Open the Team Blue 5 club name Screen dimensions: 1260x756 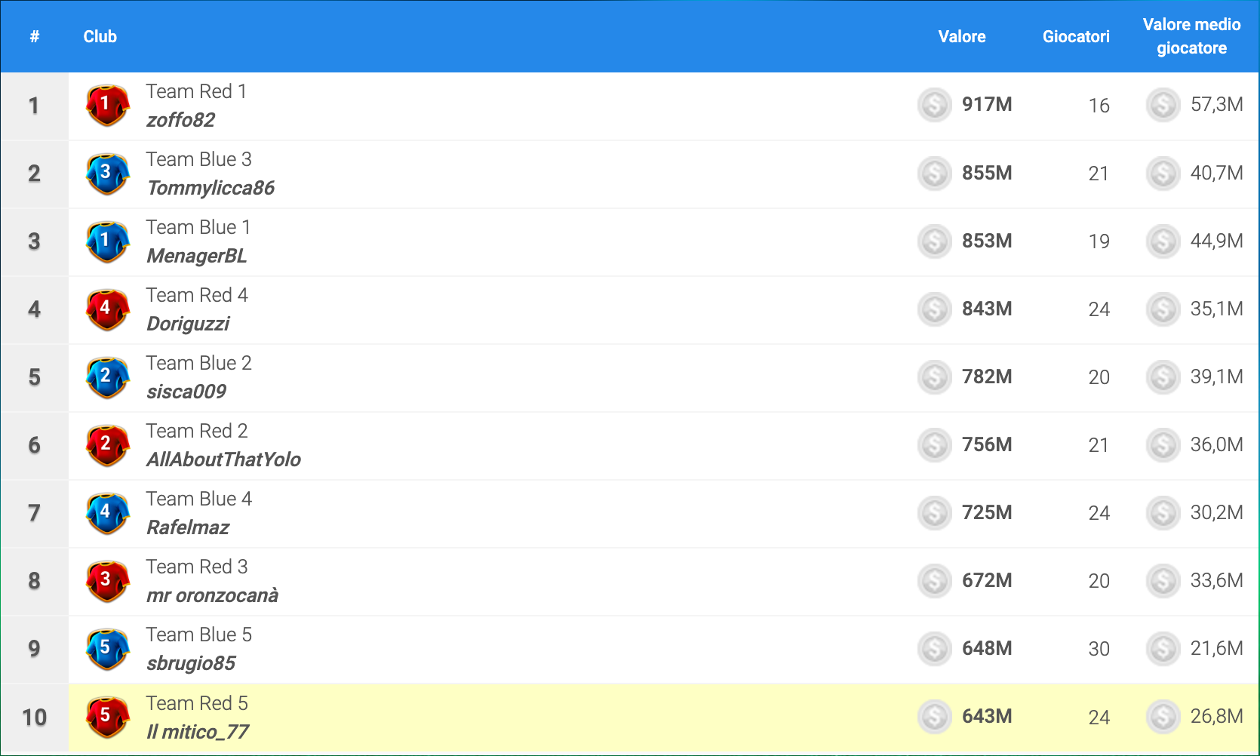tap(198, 635)
